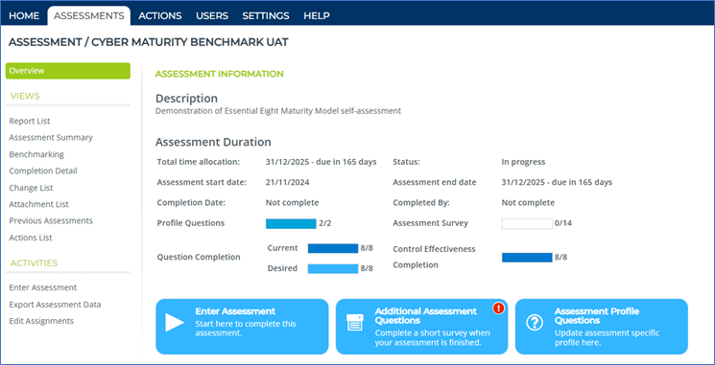The image size is (715, 365).
Task: View the Change List
Action: 31,188
